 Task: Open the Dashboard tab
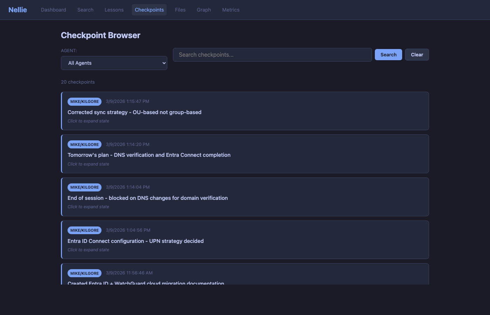[53, 10]
